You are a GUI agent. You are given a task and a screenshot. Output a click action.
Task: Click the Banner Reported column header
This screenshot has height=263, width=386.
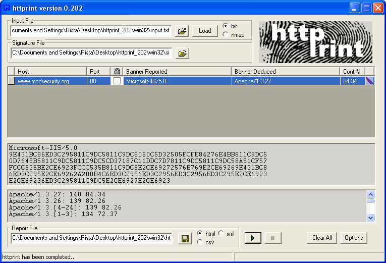coord(177,71)
